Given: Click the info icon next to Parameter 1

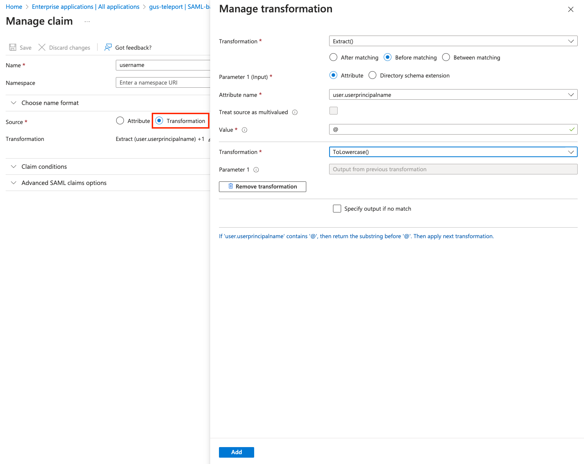Looking at the screenshot, I should [x=256, y=170].
